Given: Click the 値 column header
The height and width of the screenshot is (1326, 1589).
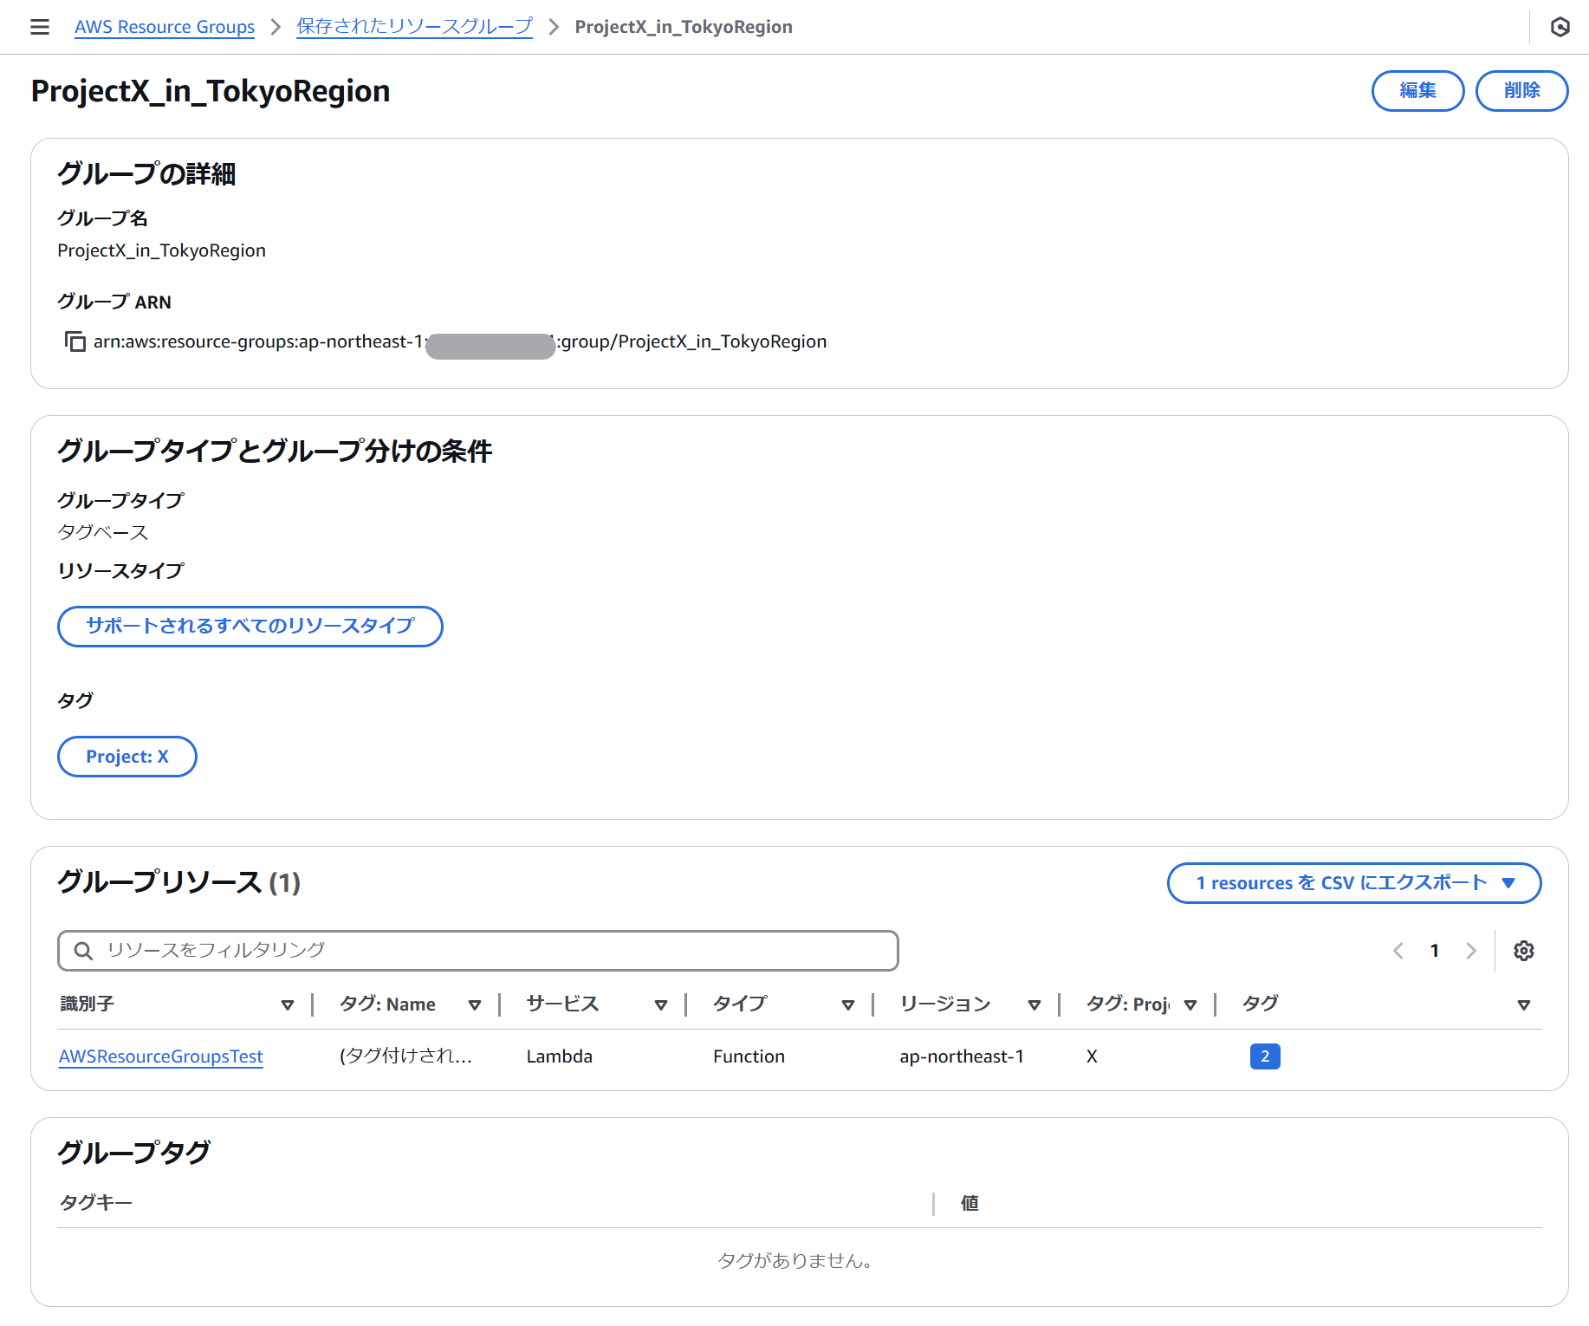Looking at the screenshot, I should coord(970,1203).
